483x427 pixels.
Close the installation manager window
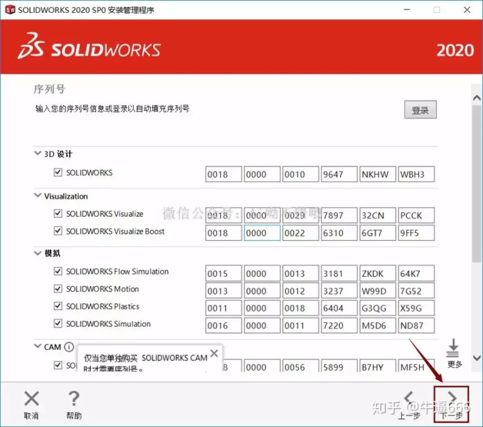[467, 9]
